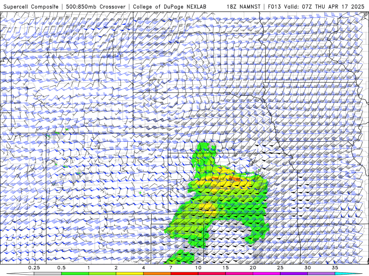Image resolution: width=369 pixels, height=276 pixels.
Task: Click the legend value 15
Action: [x=226, y=268]
